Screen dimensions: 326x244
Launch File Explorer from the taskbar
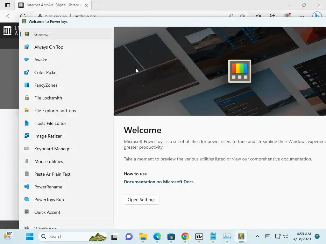143,236
